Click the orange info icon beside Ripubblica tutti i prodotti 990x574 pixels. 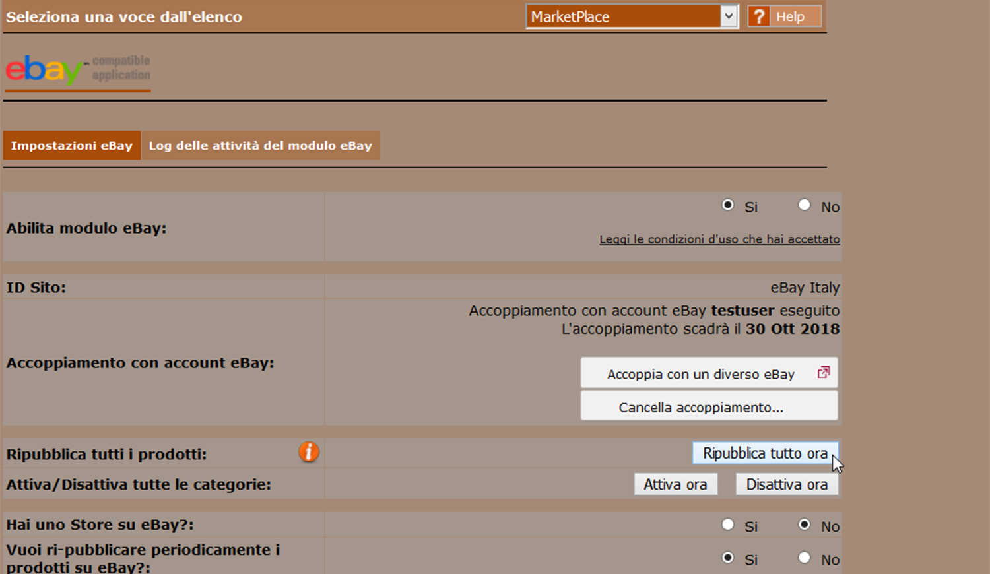(x=308, y=452)
